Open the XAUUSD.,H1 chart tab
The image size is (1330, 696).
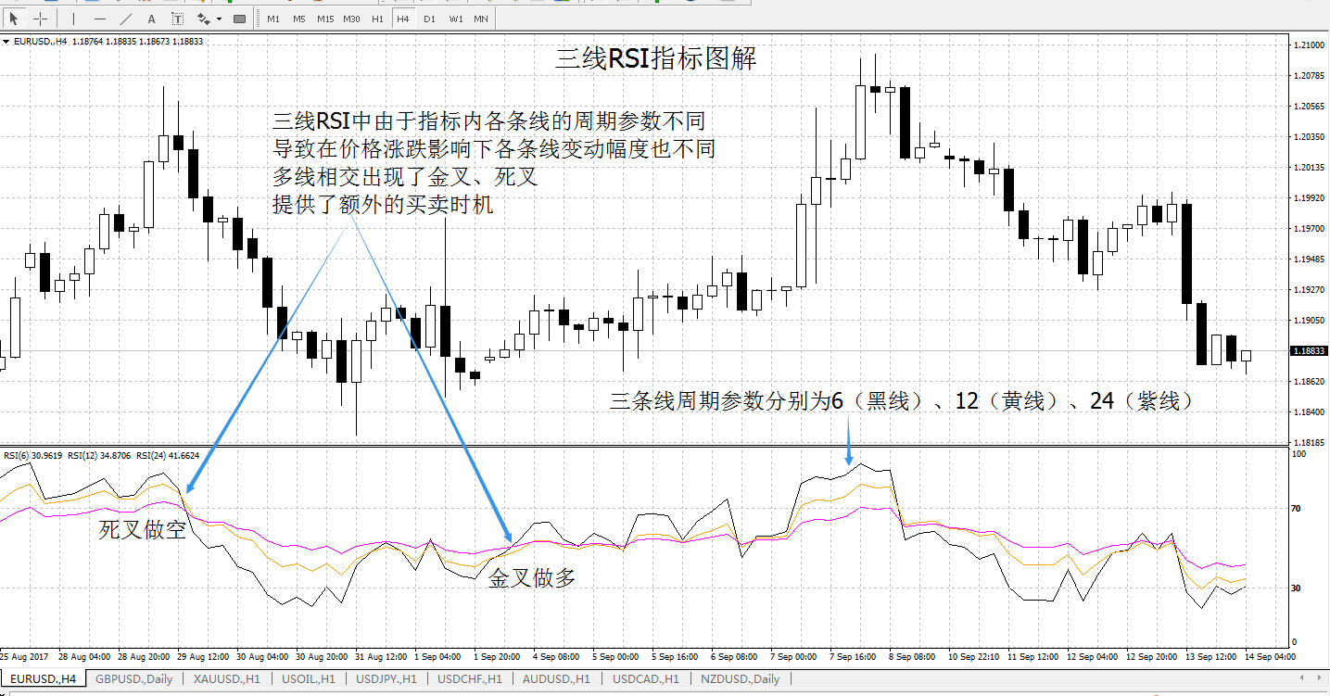[x=226, y=678]
